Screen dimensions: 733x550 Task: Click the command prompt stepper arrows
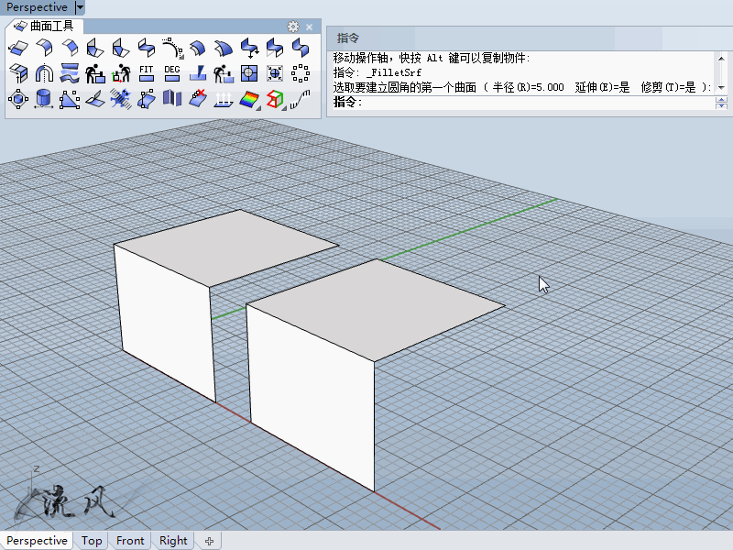coord(721,103)
